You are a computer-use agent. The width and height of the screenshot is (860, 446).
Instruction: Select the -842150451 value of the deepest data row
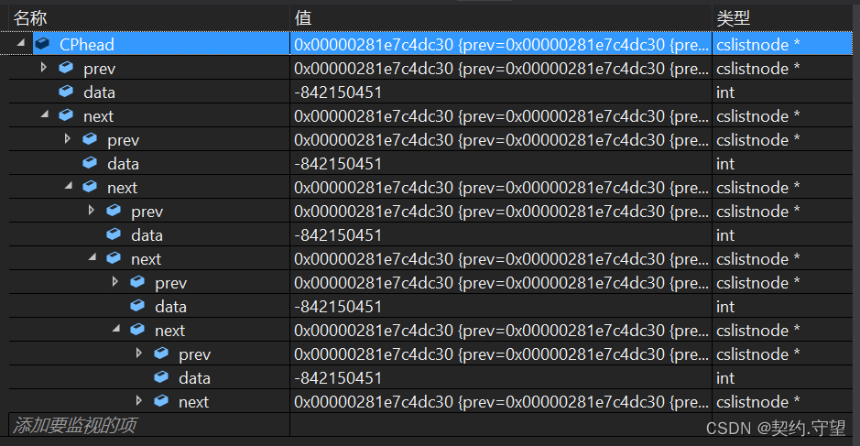338,378
